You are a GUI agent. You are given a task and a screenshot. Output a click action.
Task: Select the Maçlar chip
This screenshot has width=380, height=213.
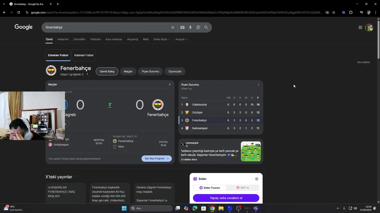[x=128, y=71]
